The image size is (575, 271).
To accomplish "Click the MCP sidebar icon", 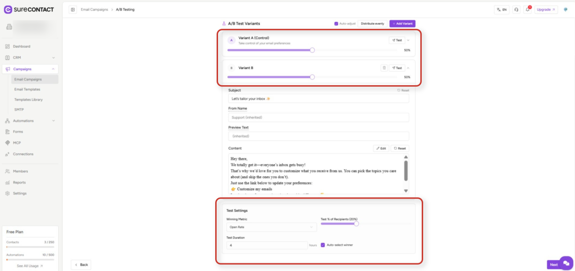I will [x=8, y=143].
